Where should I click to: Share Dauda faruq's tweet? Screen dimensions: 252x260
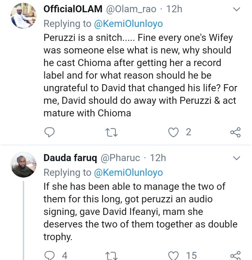235,256
